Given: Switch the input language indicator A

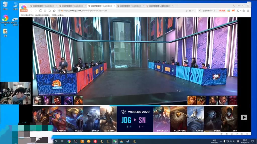Looking at the screenshot, I should [234, 141].
